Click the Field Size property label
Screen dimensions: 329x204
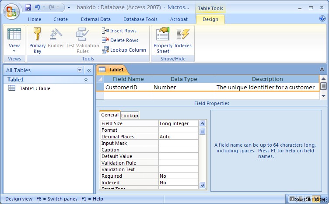(112, 123)
